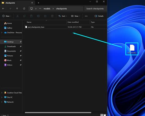145x116 pixels.
Task: Open OneDrive - Personal in sidebar
Action: point(13,32)
